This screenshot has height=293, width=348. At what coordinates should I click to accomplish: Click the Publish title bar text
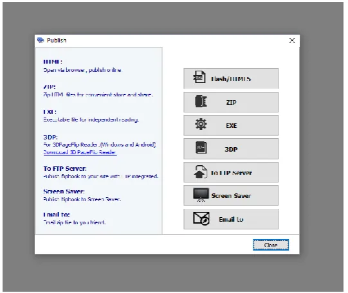tap(57, 40)
